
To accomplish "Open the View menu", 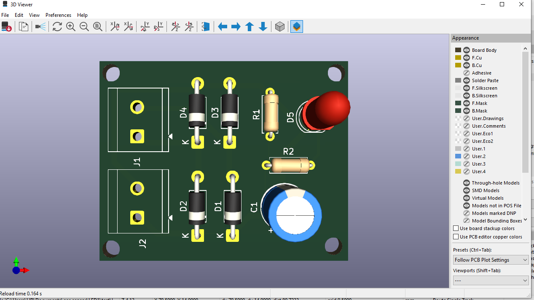I will coord(34,15).
